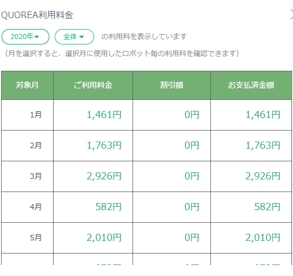The height and width of the screenshot is (276, 293).
Task: Click 2月 paid amount 1,763円
Action: (x=263, y=145)
